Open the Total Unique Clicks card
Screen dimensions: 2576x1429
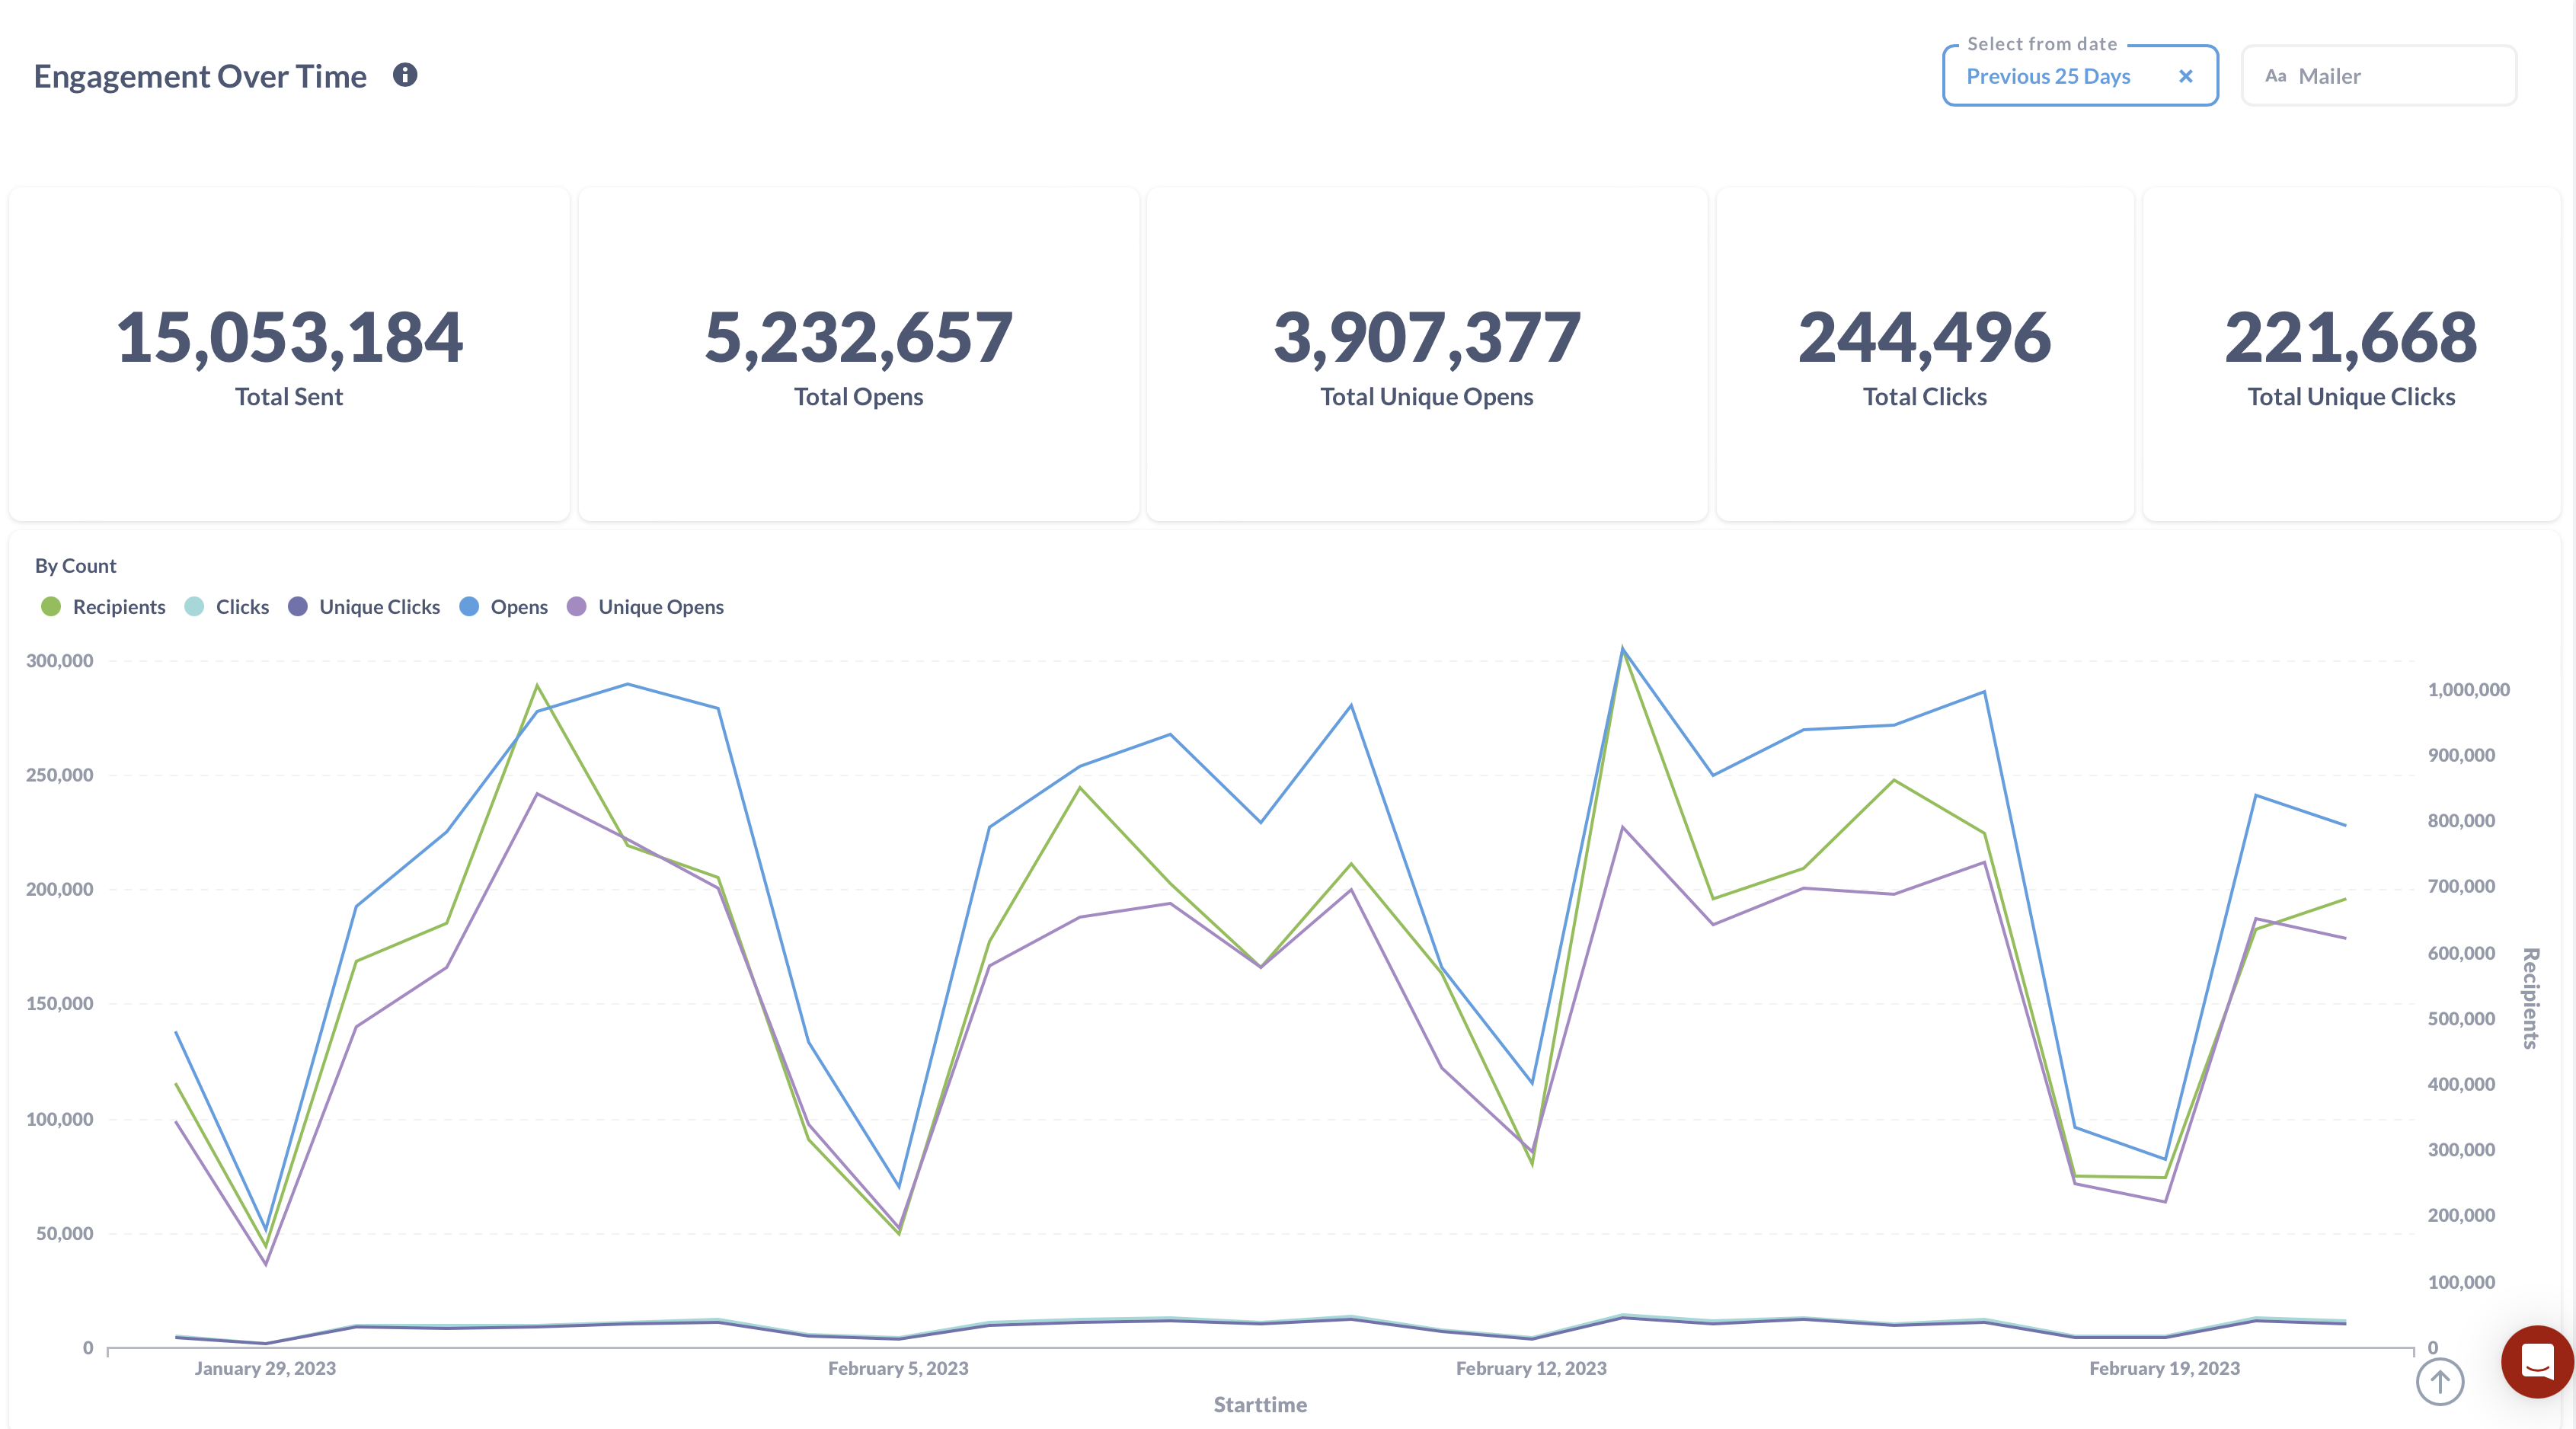point(2350,354)
